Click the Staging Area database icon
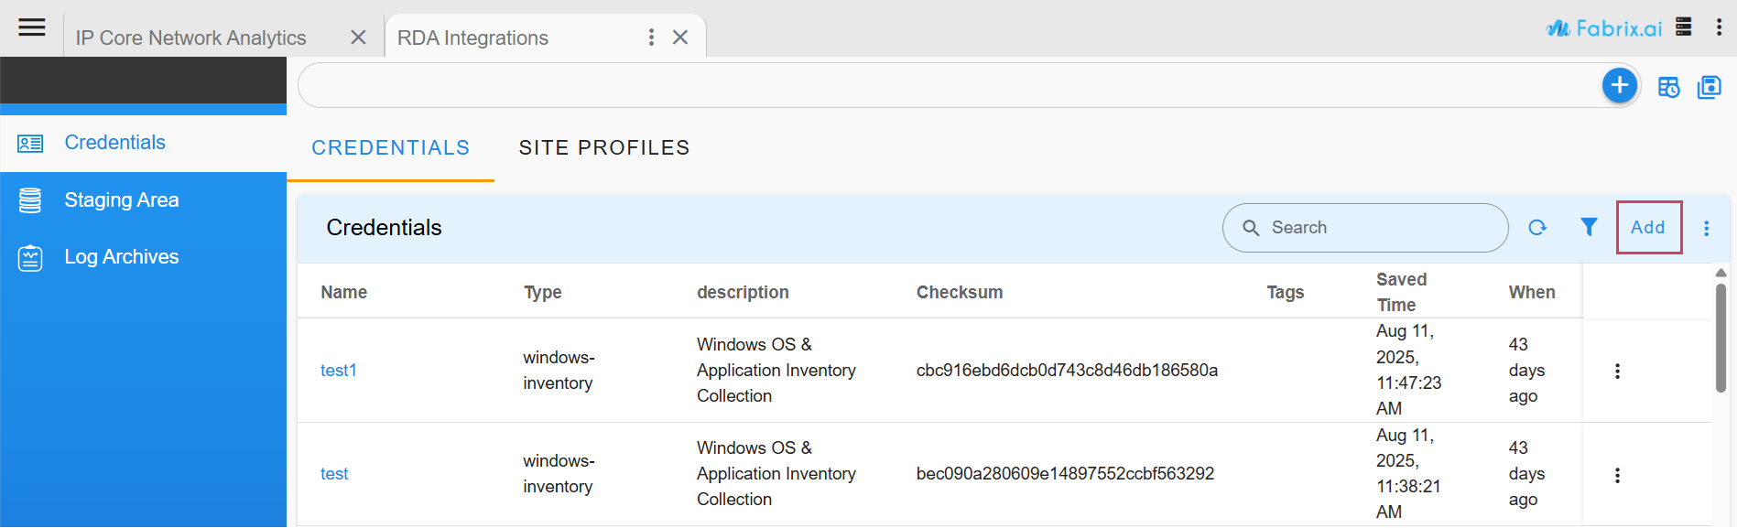1737x528 pixels. click(30, 200)
